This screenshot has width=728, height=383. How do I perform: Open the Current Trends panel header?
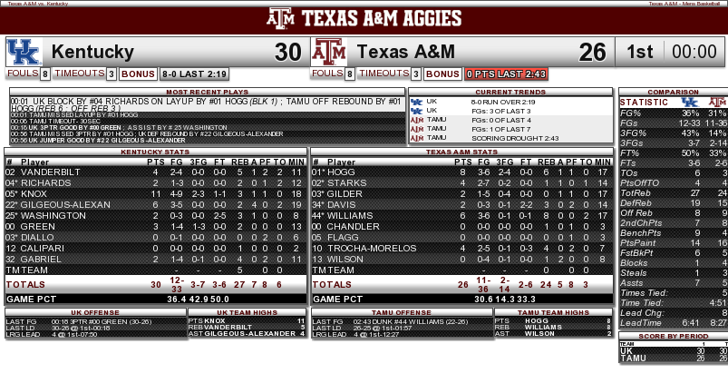510,92
